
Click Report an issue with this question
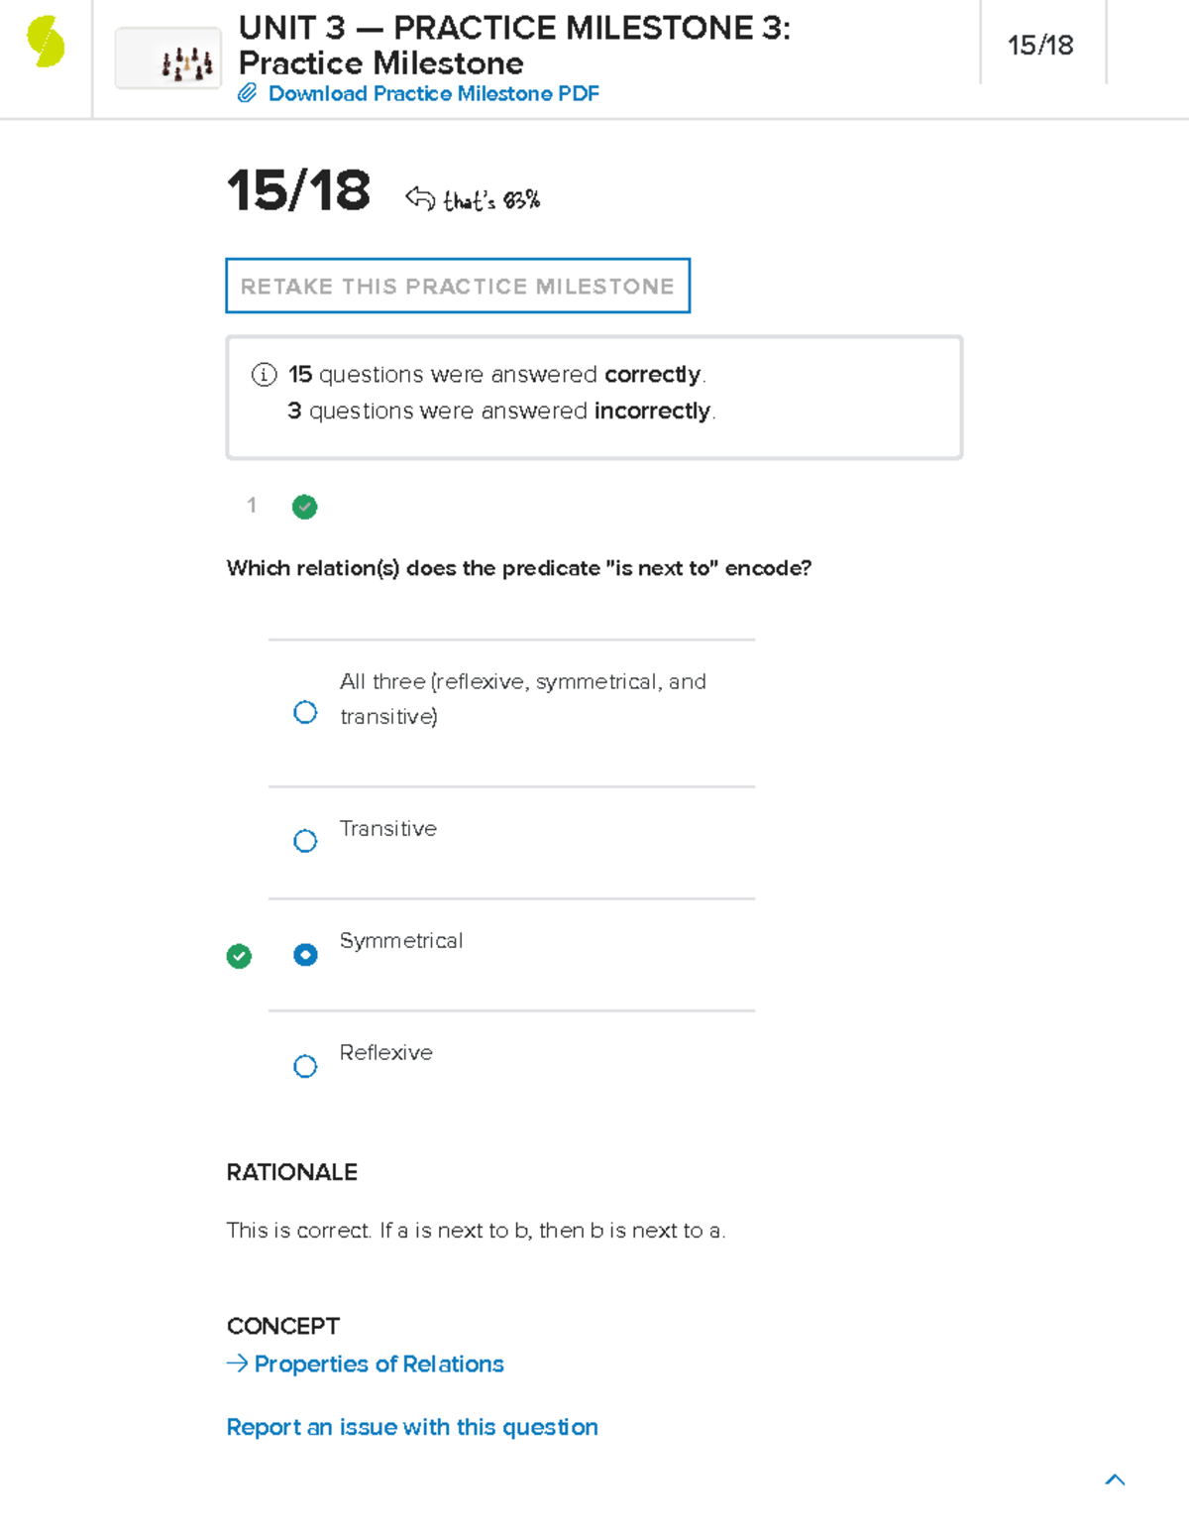tap(412, 1427)
